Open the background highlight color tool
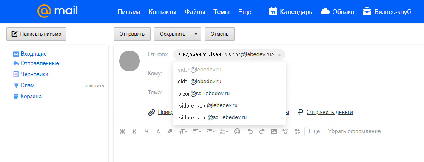Image resolution: width=424 pixels, height=162 pixels. tap(170, 132)
